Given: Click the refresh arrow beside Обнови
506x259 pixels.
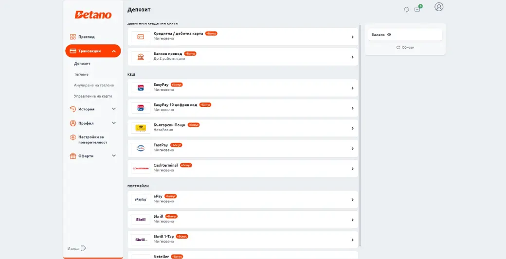Looking at the screenshot, I should pyautogui.click(x=398, y=47).
